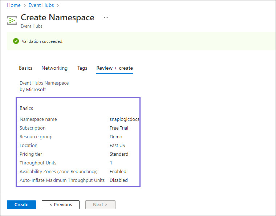Click the 'Demo' resource group value
Screen dimensions: 276x216
point(116,136)
